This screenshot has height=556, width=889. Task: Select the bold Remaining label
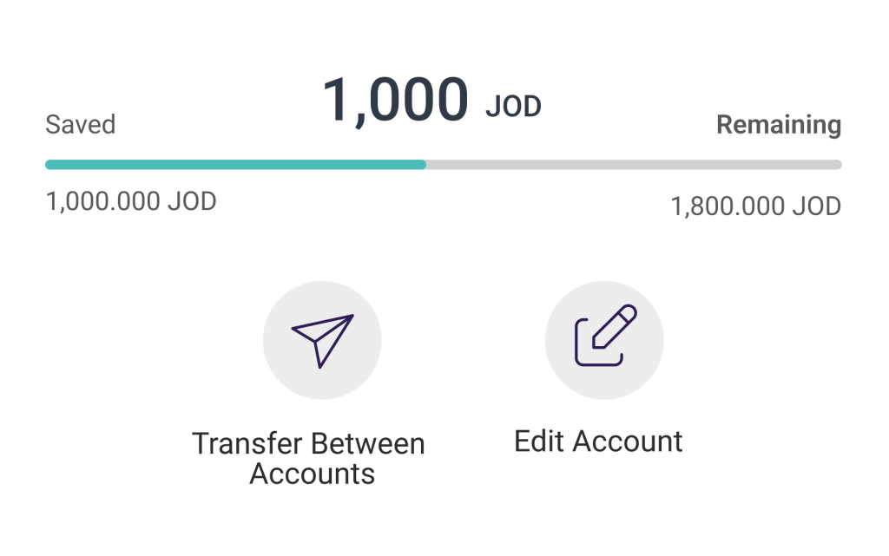point(778,125)
